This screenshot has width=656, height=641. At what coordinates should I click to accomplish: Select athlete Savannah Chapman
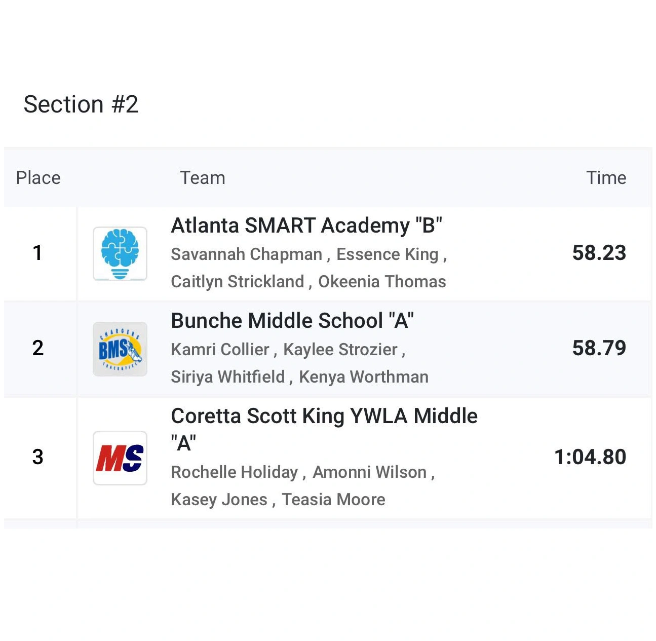point(247,254)
